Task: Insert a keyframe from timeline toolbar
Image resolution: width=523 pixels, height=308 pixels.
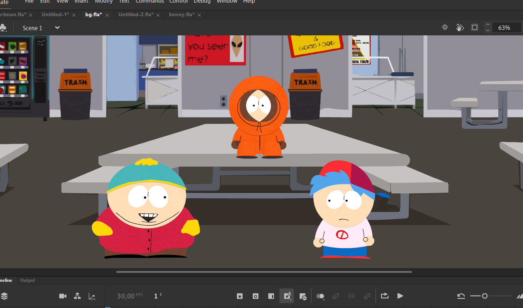Action: [240, 296]
